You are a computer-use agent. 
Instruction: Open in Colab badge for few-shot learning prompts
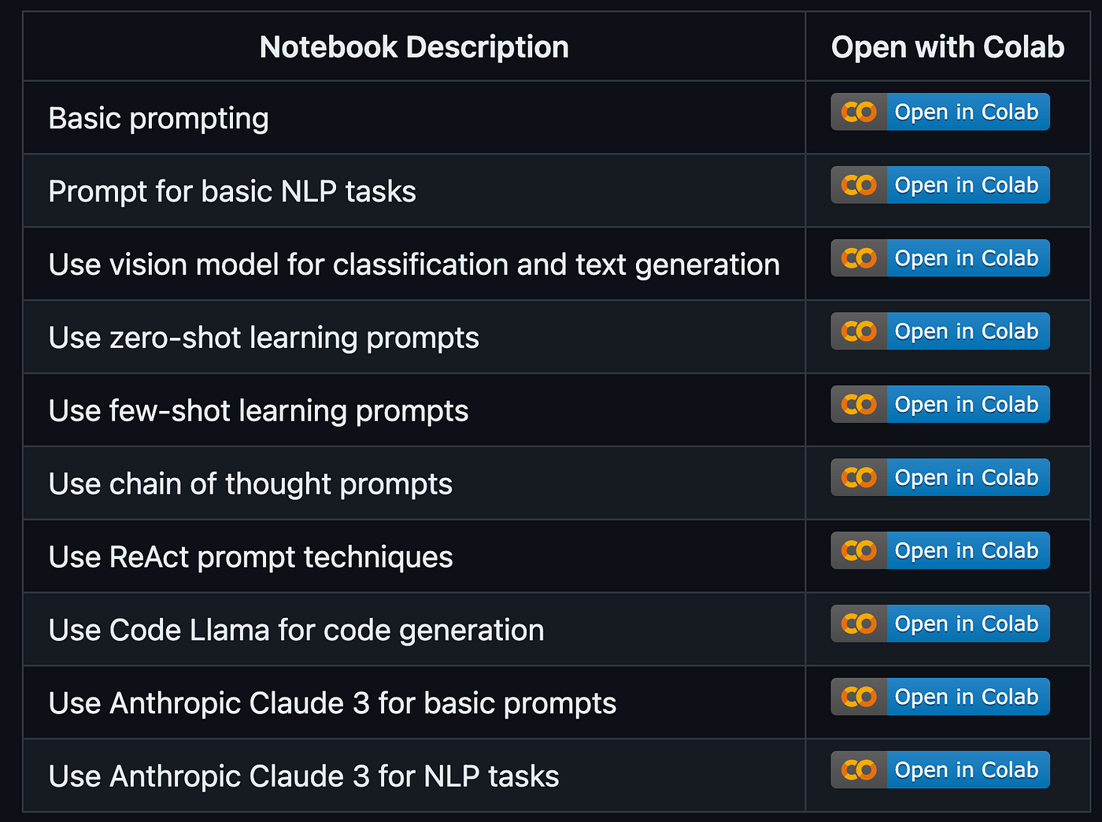(940, 405)
